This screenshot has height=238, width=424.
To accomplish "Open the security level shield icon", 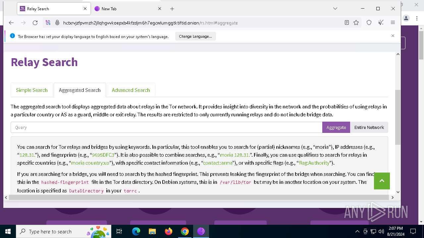I will pyautogui.click(x=369, y=22).
